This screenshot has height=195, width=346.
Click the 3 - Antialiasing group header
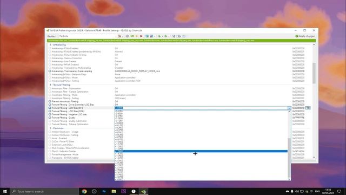click(x=58, y=44)
